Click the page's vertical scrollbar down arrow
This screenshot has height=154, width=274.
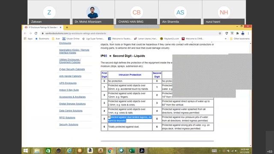251,145
